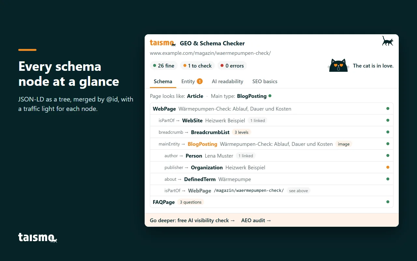The height and width of the screenshot is (261, 417).
Task: Select the Organization Heizwerk Beispiel node
Action: click(x=272, y=167)
